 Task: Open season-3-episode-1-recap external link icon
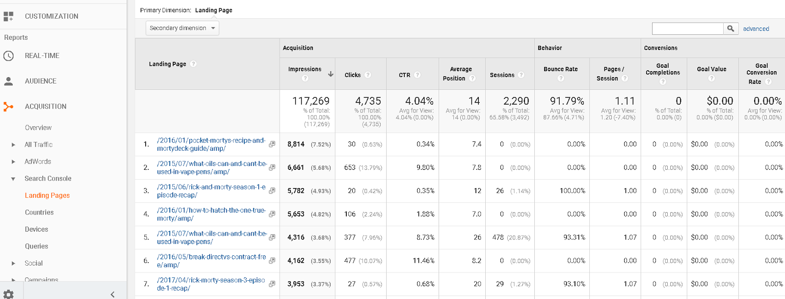[x=272, y=284]
